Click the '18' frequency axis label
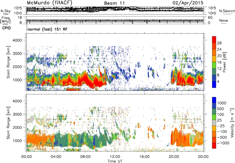The height and width of the screenshot is (163, 235). coord(20,18)
